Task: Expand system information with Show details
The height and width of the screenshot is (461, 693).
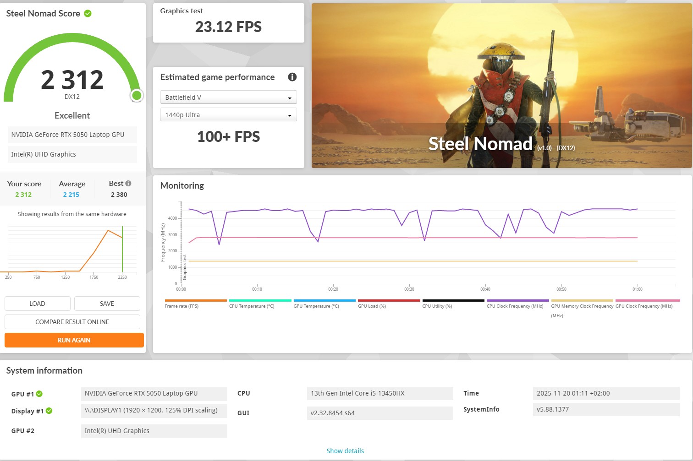Action: [345, 451]
